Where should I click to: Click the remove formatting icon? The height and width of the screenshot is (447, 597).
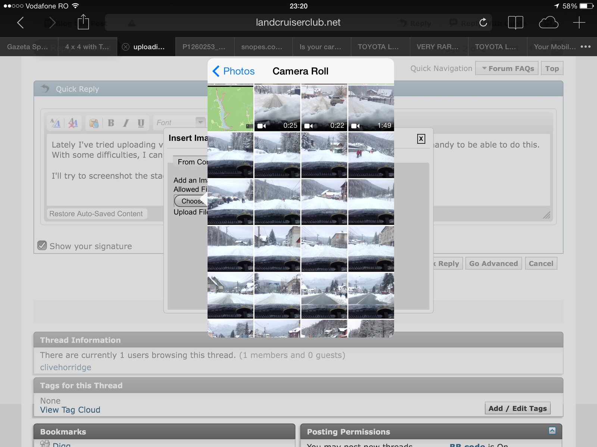(73, 123)
